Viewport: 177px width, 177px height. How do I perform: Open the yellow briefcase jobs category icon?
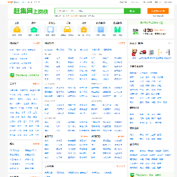17,29
